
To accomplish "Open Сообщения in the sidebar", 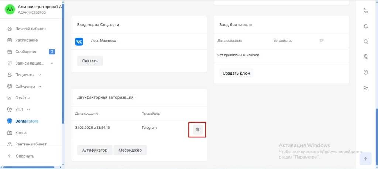I will coord(26,52).
